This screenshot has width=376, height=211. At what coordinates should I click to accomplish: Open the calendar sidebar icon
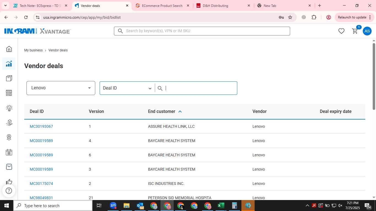point(9,152)
